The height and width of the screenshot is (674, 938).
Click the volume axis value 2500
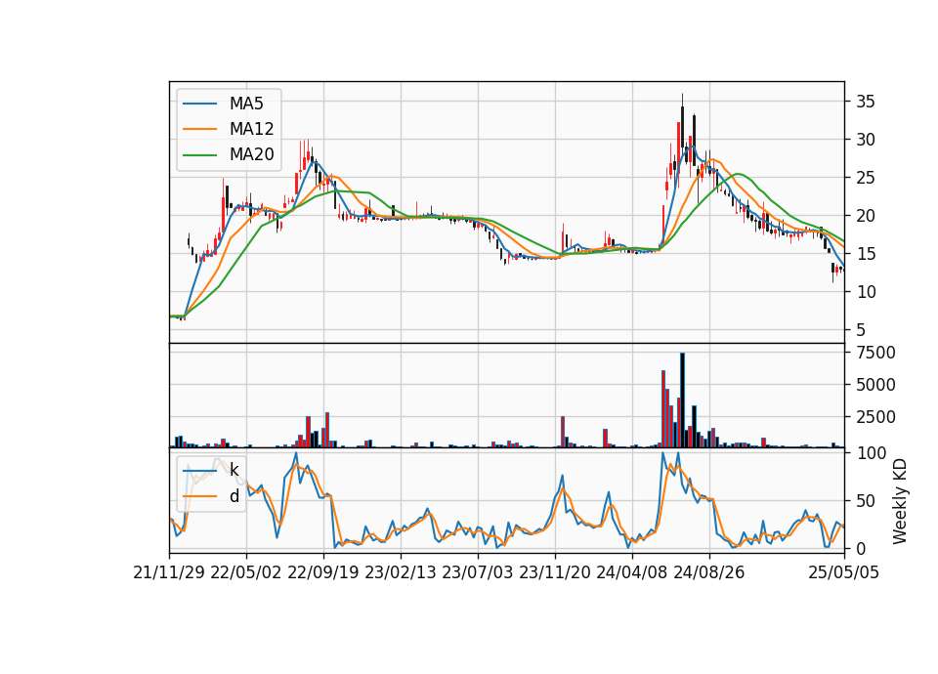click(875, 417)
